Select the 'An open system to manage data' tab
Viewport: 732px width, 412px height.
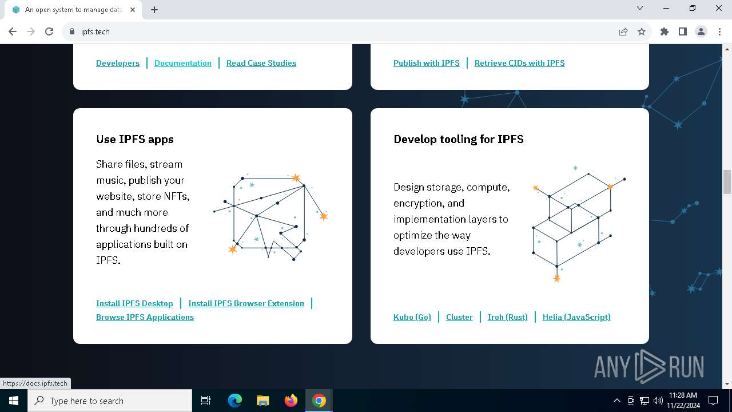(73, 10)
